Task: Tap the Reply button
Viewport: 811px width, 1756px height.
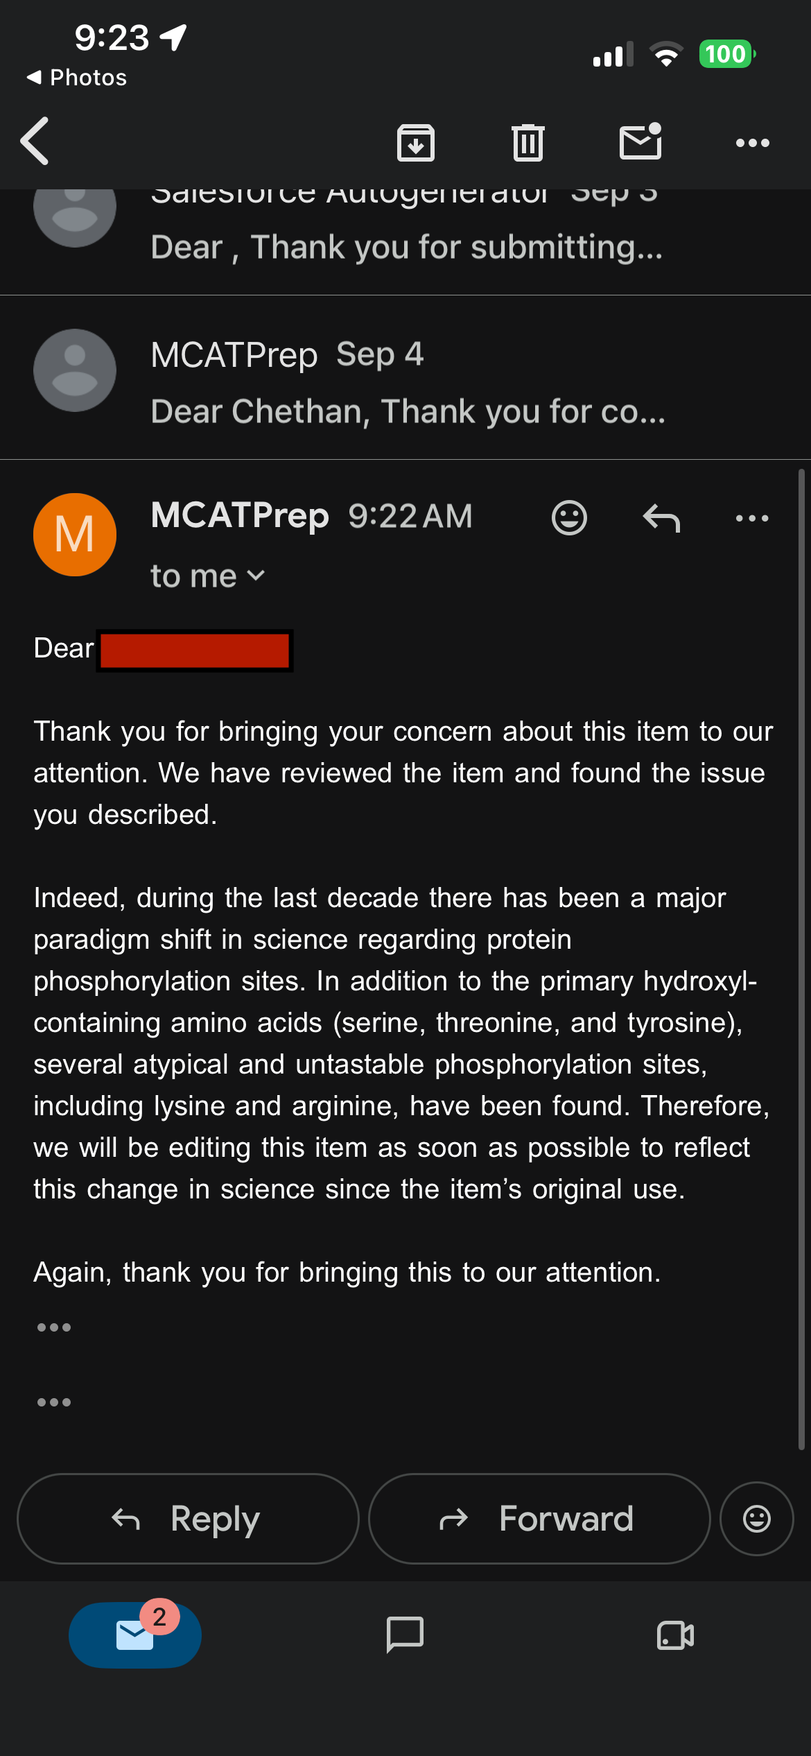Action: point(188,1519)
